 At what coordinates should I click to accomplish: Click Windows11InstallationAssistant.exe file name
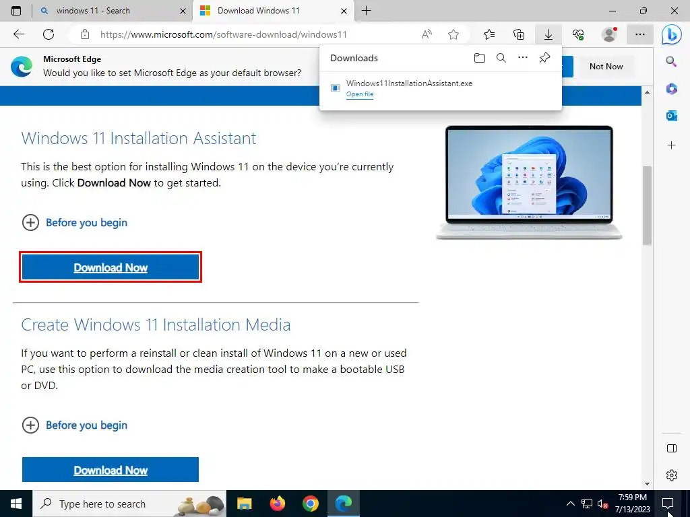pos(409,83)
